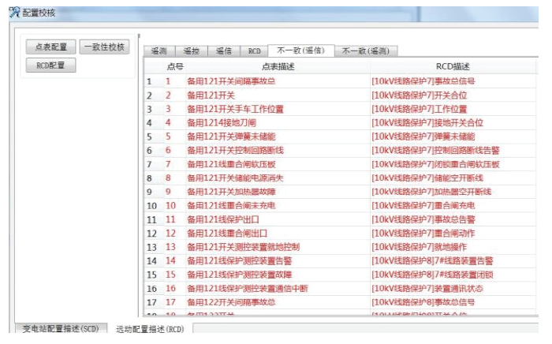Switch to the 遥测 tab
The height and width of the screenshot is (344, 552).
159,51
